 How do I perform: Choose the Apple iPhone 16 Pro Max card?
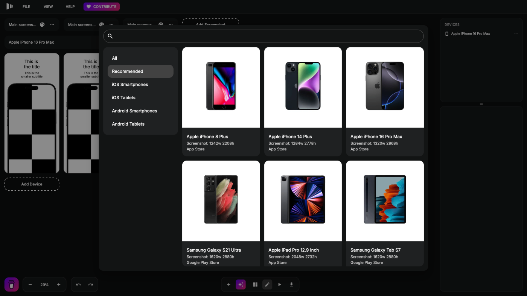pos(385,102)
